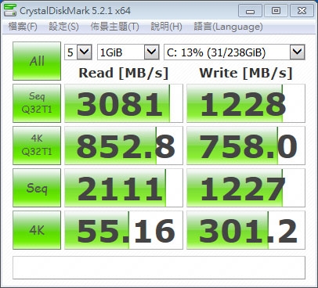Select the 1228 Seq Q32T1 write result

coord(246,103)
